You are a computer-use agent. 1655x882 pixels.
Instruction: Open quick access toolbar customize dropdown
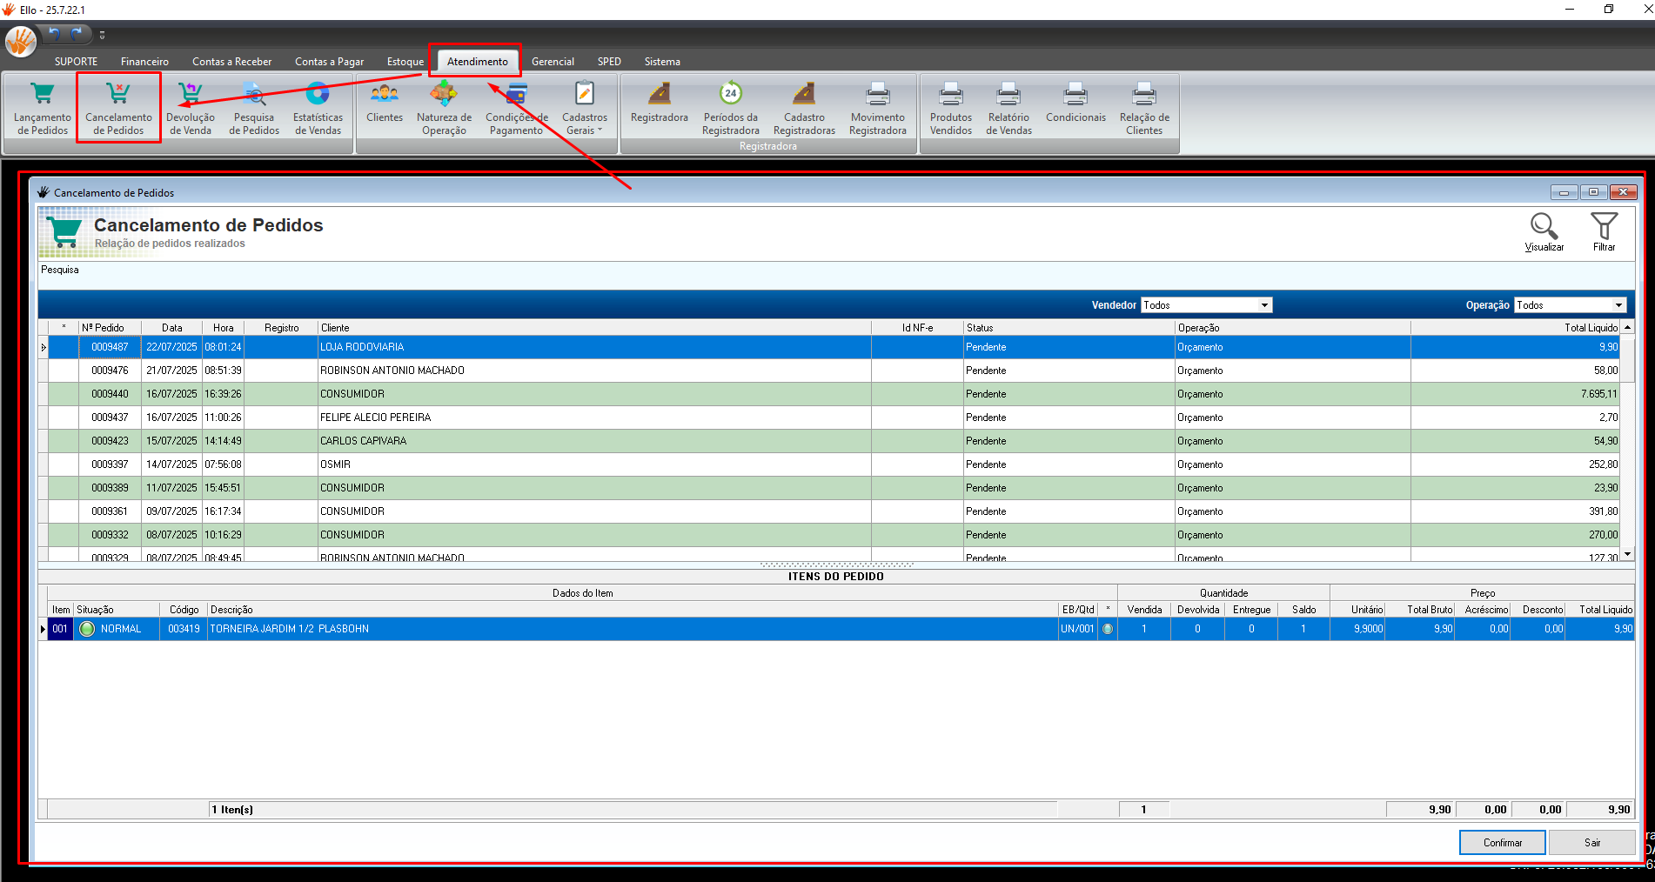coord(102,36)
